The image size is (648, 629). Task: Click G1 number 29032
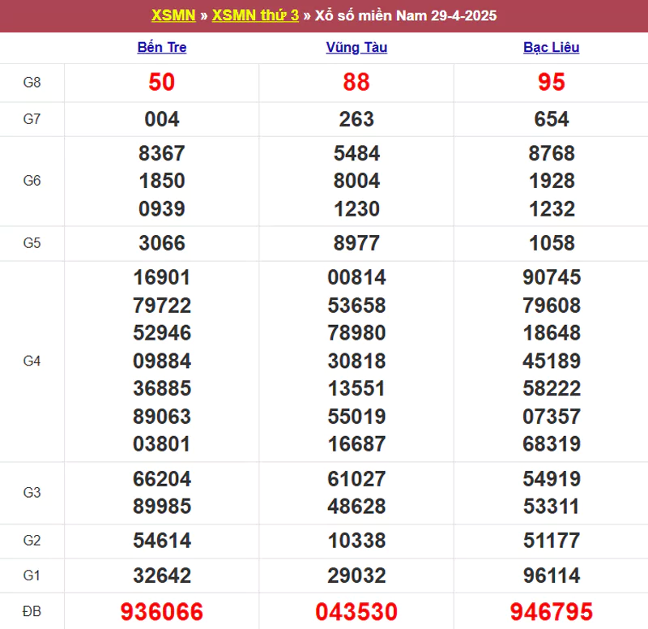[356, 576]
